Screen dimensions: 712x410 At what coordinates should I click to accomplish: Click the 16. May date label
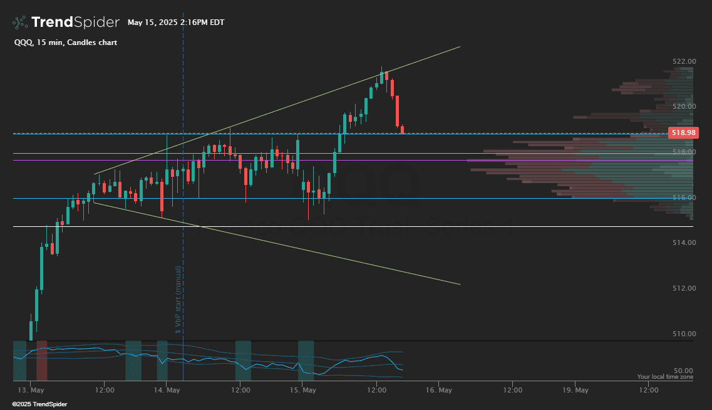[x=438, y=390]
